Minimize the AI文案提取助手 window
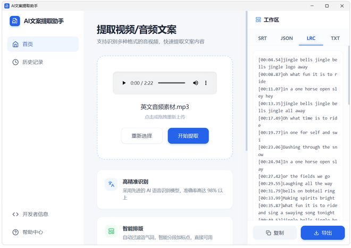 coord(312,6)
